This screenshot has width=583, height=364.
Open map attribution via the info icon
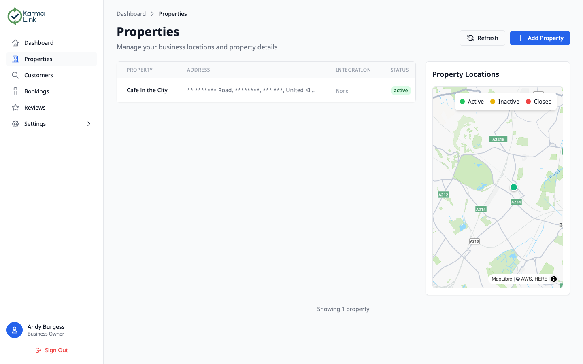click(554, 279)
